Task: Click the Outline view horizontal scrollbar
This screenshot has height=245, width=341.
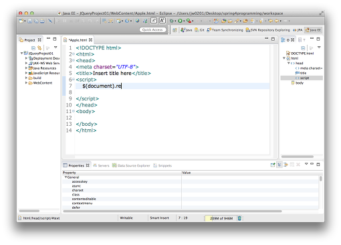Action: pyautogui.click(x=298, y=157)
